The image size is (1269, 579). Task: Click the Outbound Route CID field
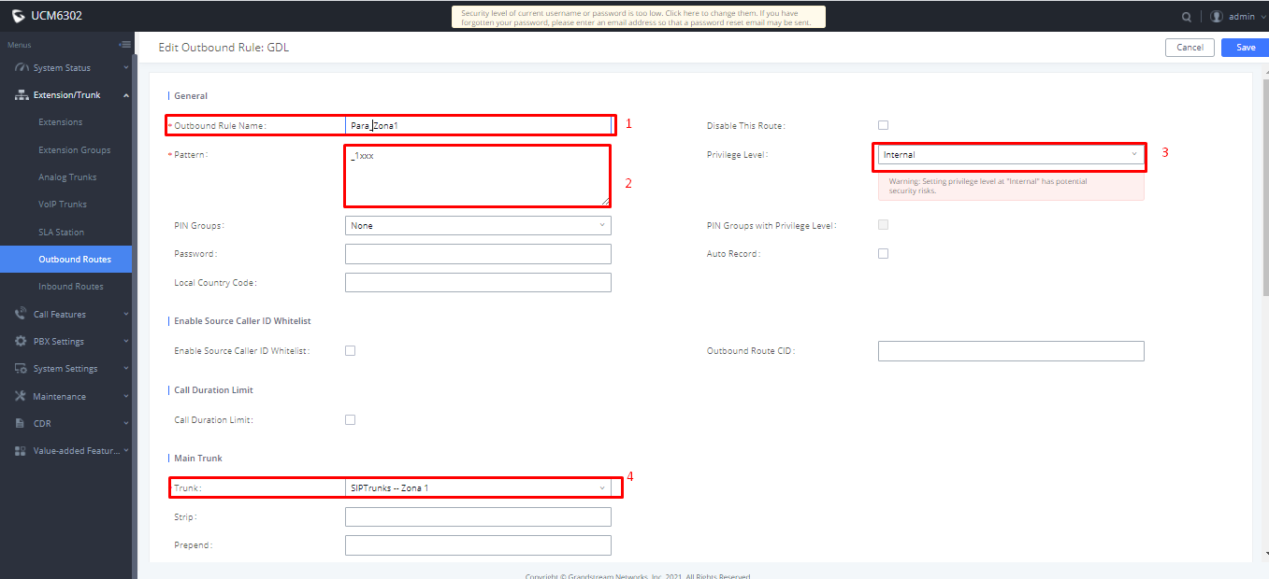(x=1011, y=351)
